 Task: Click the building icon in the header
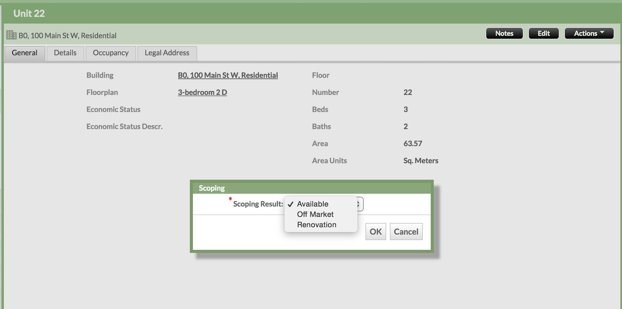pos(11,35)
